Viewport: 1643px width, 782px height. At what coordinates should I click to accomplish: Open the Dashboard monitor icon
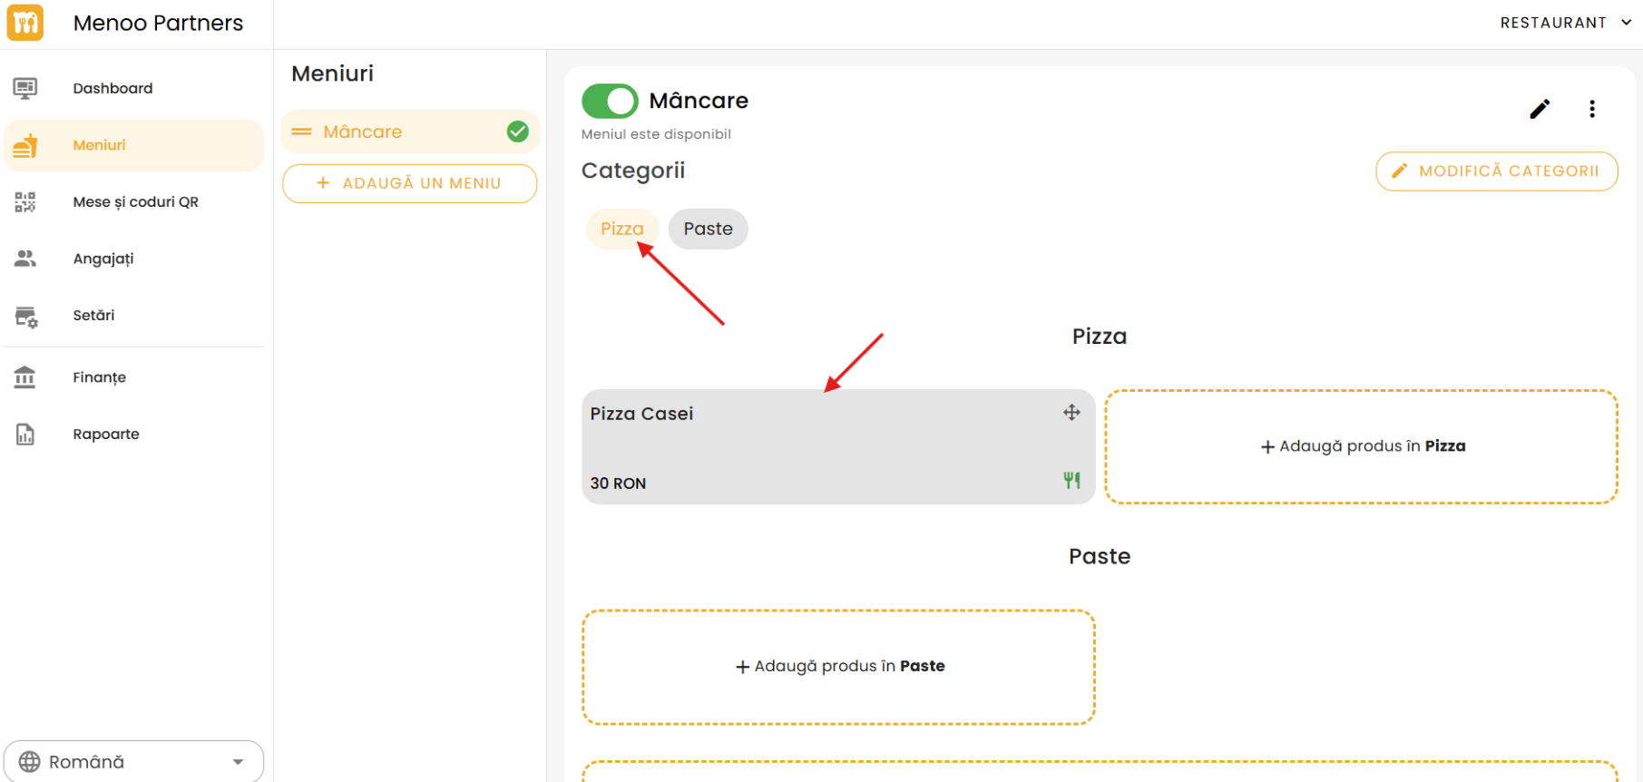pyautogui.click(x=25, y=88)
